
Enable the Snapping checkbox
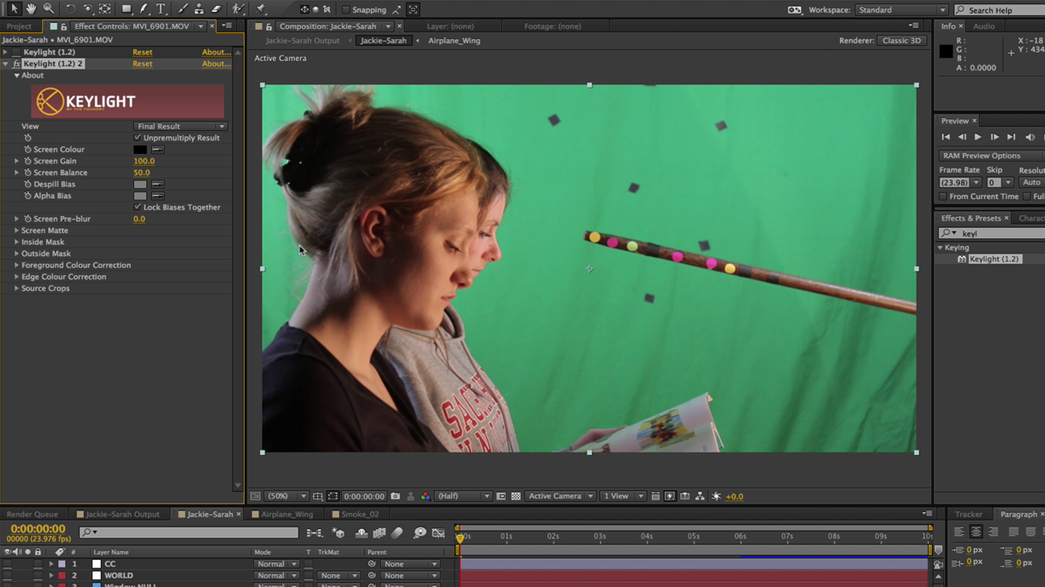(x=346, y=10)
